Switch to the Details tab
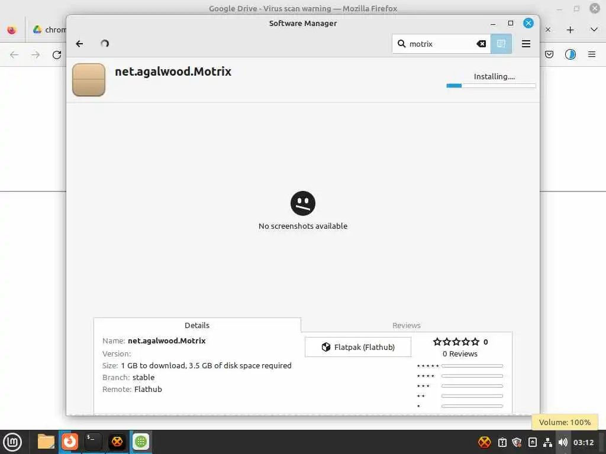Image resolution: width=606 pixels, height=454 pixels. point(197,325)
